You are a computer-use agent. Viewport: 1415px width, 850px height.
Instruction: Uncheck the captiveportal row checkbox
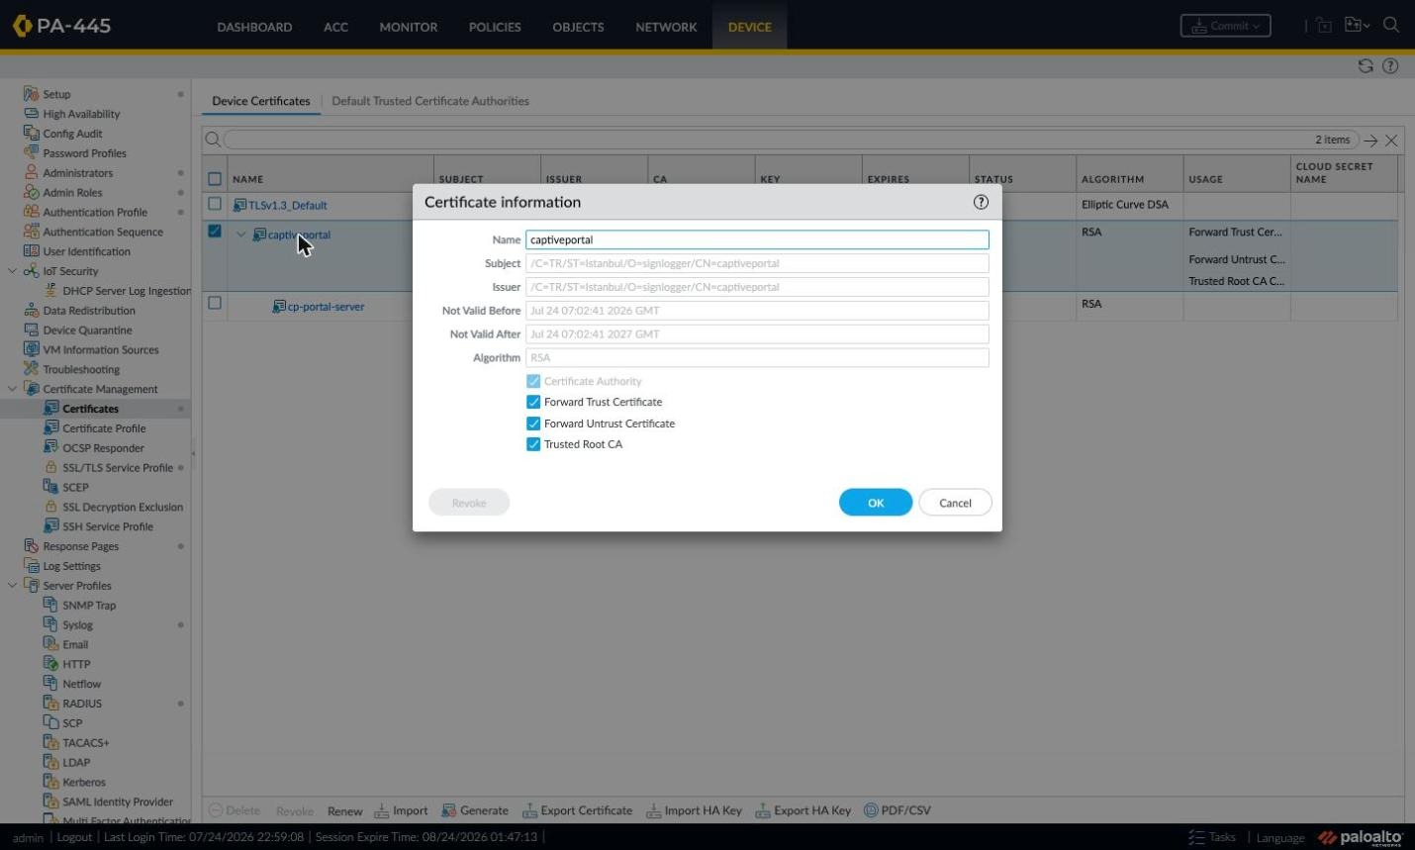pyautogui.click(x=215, y=231)
